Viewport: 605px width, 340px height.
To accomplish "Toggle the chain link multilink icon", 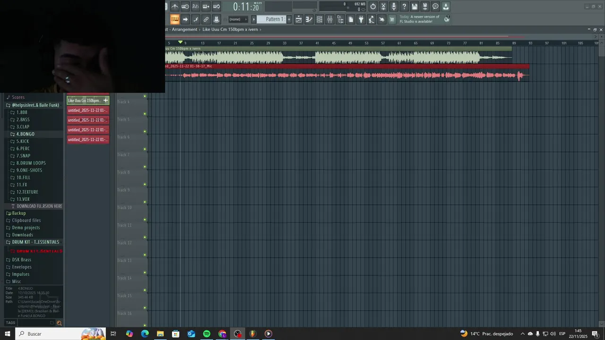I will click(x=206, y=19).
